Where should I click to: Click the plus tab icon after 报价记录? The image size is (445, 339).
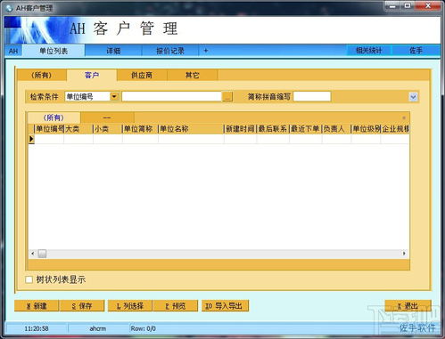click(x=205, y=51)
